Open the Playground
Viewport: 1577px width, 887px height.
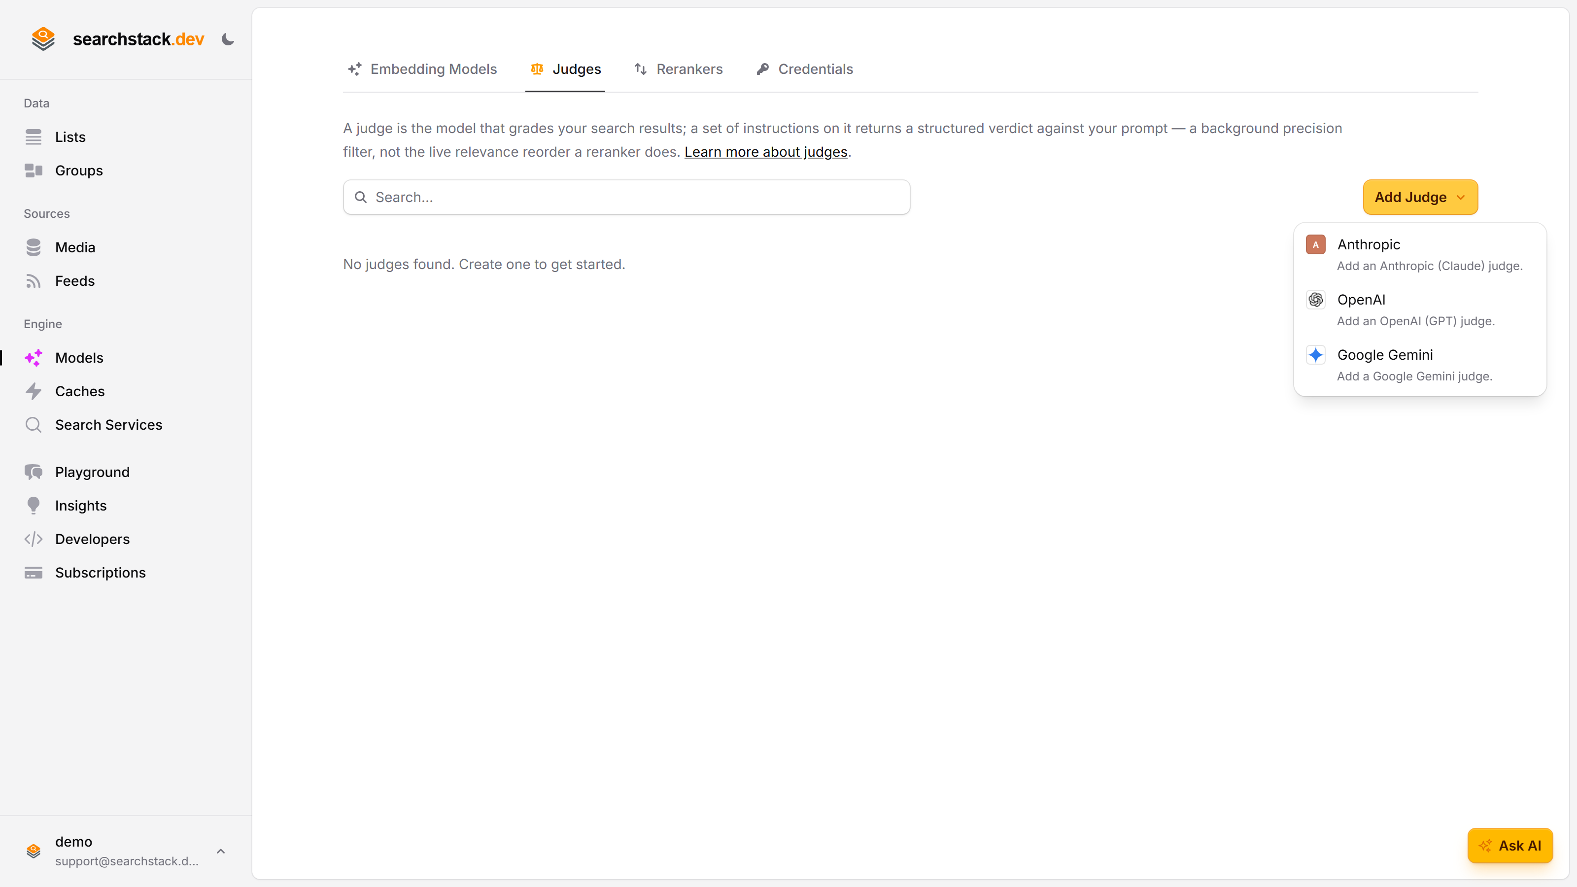pos(93,472)
